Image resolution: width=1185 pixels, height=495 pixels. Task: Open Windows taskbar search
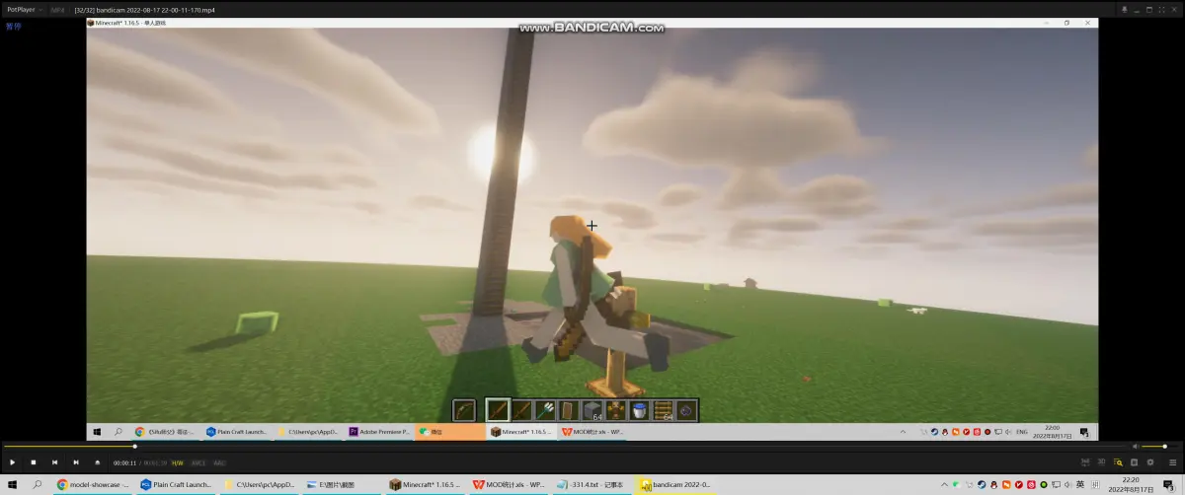(37, 484)
